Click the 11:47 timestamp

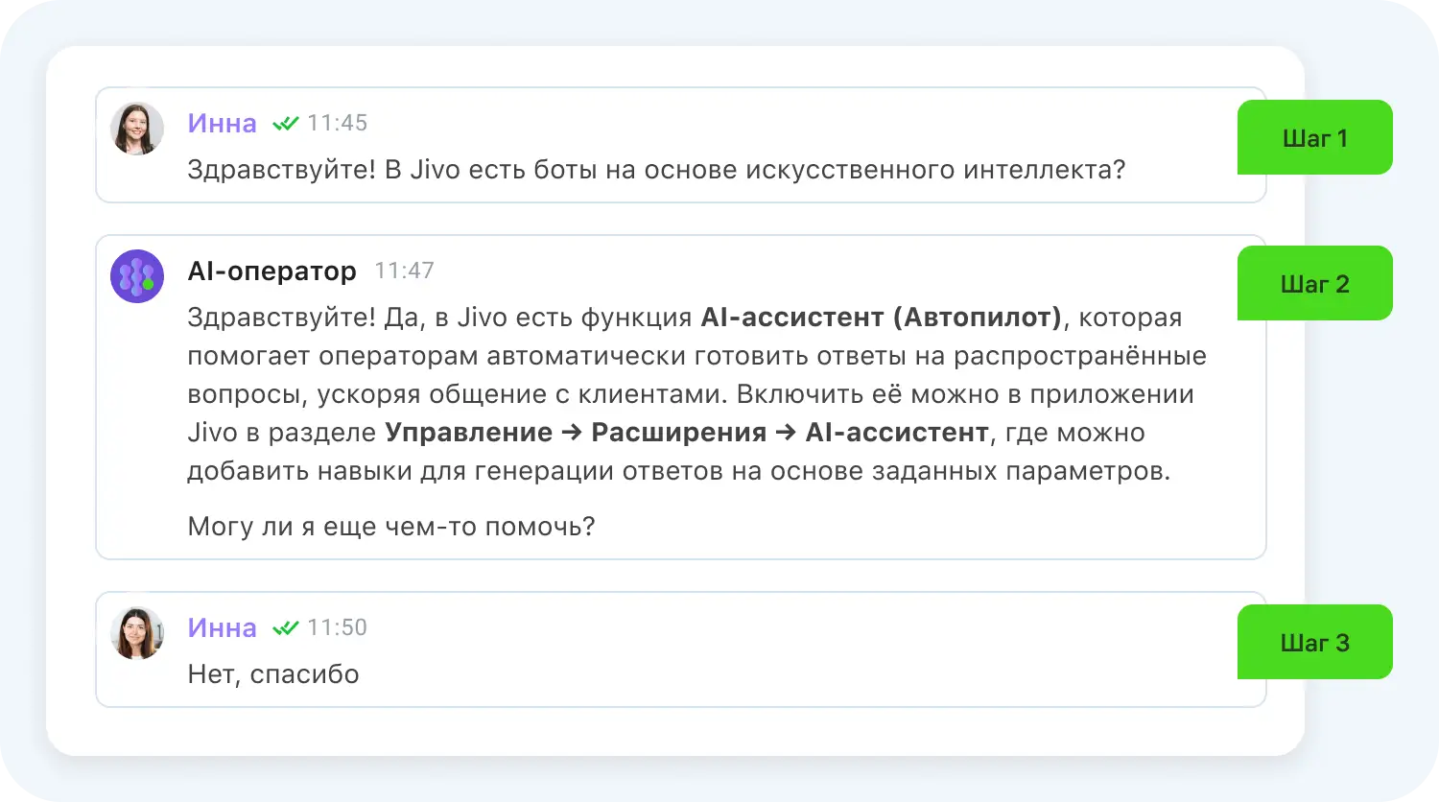(405, 271)
